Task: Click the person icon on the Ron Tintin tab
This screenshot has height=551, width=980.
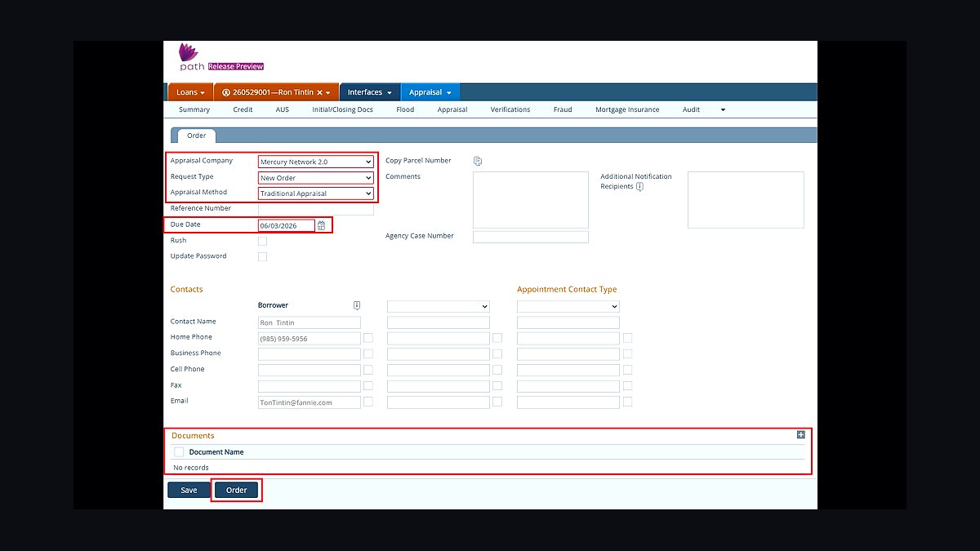Action: (x=226, y=92)
